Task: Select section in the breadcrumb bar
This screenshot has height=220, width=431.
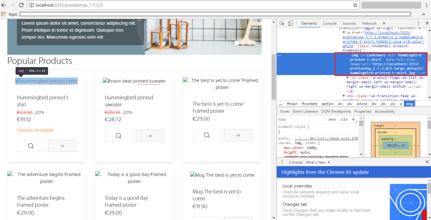Action: [x=328, y=104]
